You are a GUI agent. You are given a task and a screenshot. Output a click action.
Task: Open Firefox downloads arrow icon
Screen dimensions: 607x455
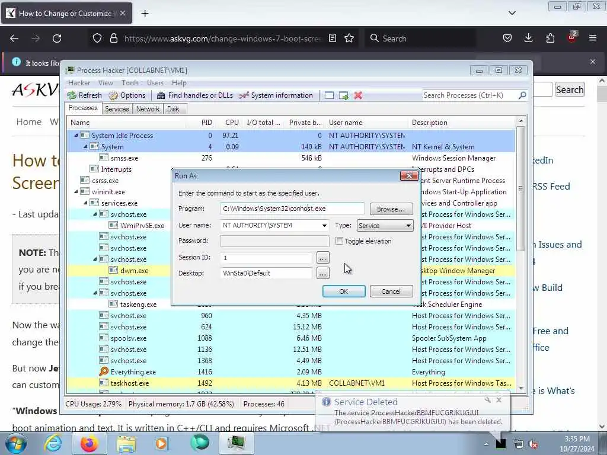528,38
